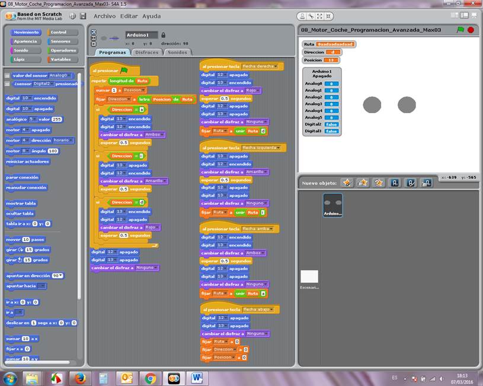Screen dimensions: 483x386
Task: Tick the 'valor del sensor' monitor checkbox
Action: point(7,75)
